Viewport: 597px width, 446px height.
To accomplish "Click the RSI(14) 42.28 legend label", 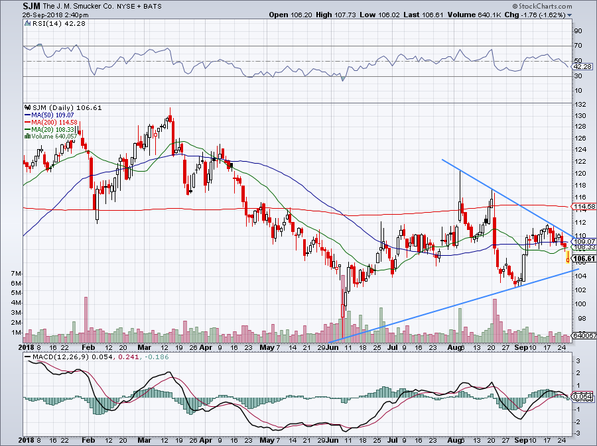I will [x=58, y=23].
